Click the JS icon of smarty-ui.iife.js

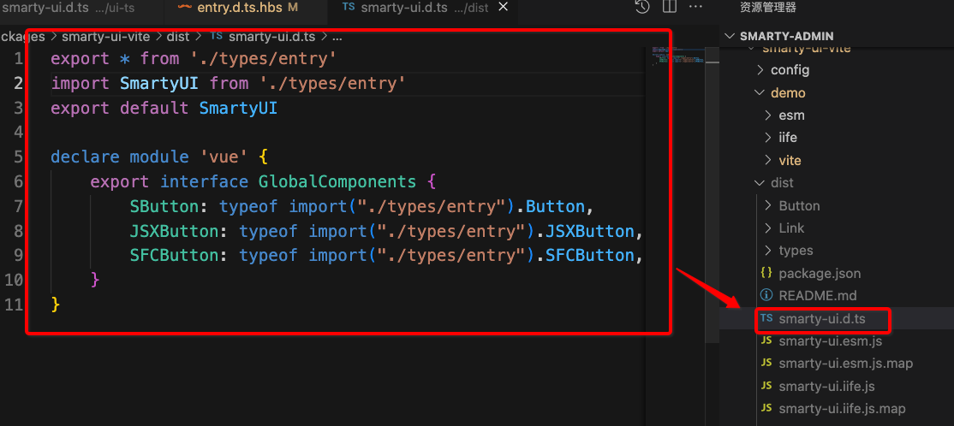click(x=766, y=386)
